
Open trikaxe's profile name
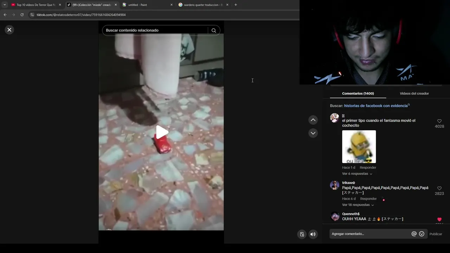tap(348, 183)
